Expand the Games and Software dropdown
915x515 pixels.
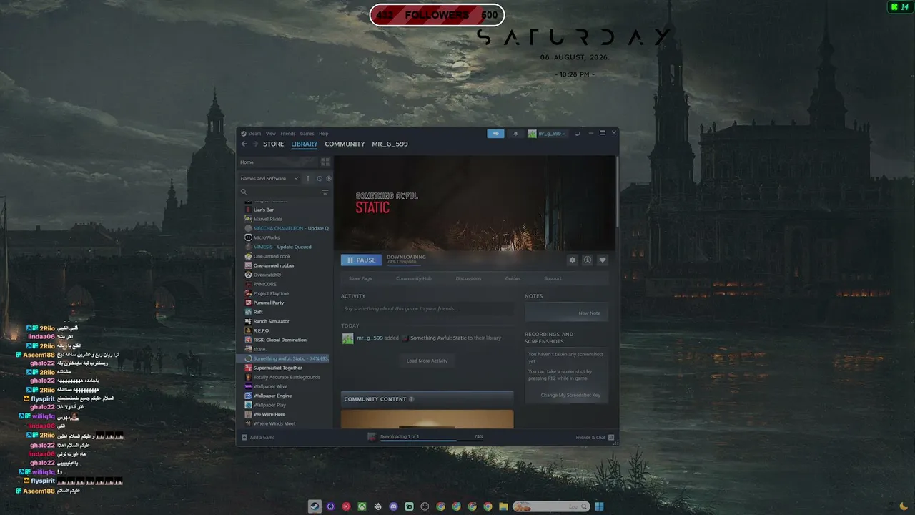click(x=269, y=178)
